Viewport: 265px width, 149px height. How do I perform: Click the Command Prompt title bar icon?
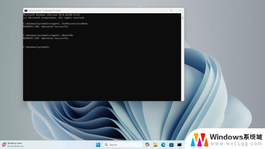(26, 11)
